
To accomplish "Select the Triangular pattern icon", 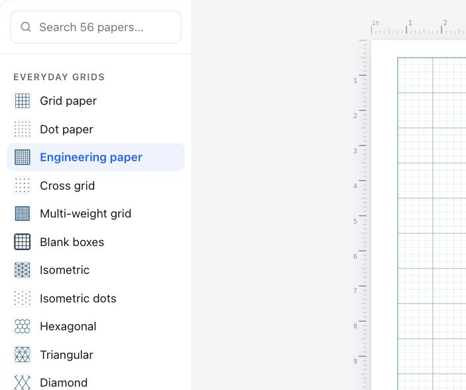I will [23, 355].
